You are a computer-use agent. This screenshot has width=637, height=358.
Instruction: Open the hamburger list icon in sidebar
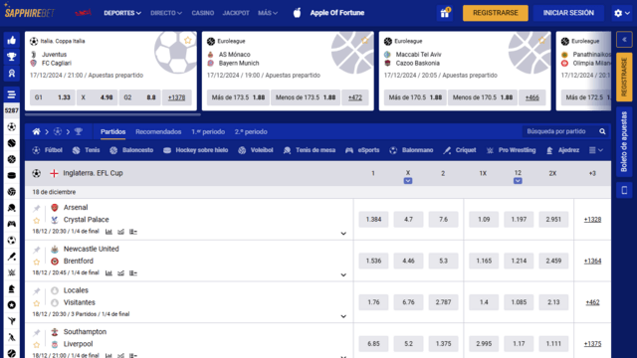pos(12,94)
